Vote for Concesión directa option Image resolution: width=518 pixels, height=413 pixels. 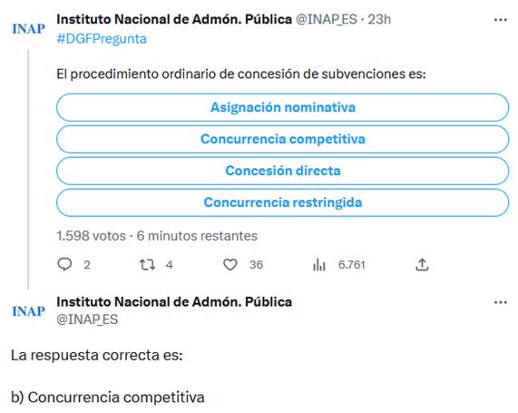[282, 171]
